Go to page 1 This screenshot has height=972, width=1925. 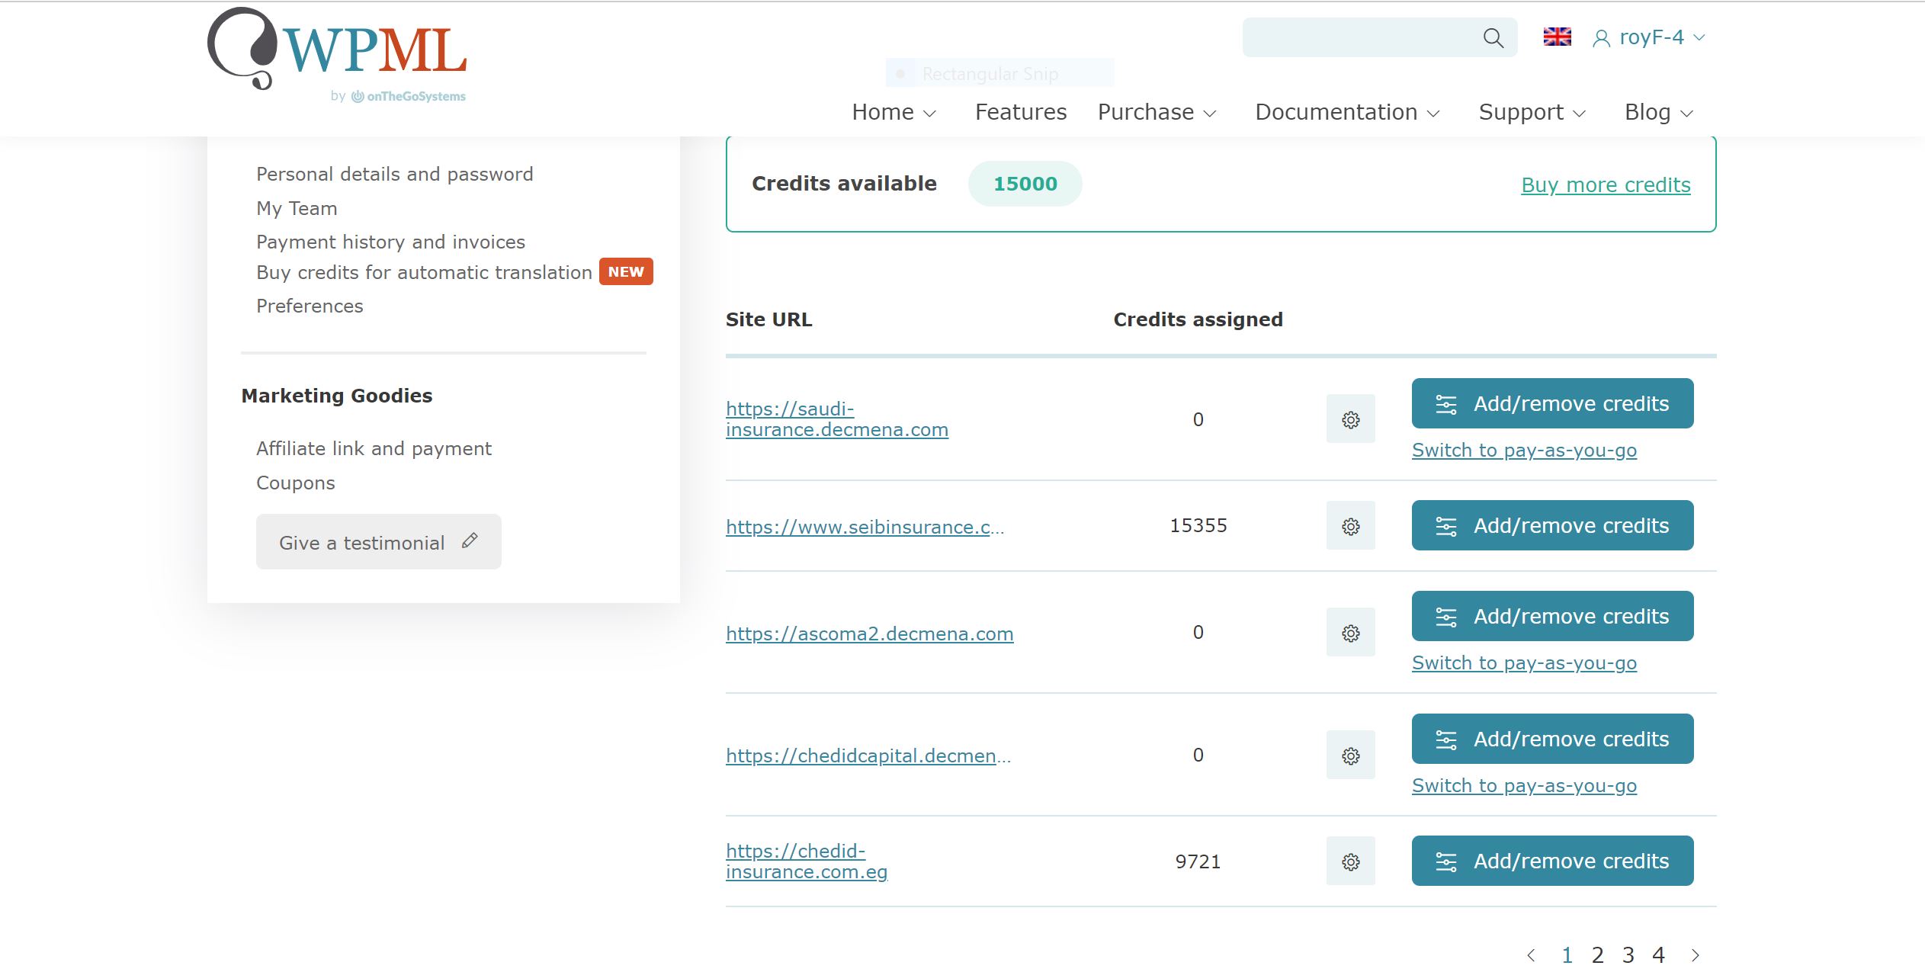[x=1567, y=954]
